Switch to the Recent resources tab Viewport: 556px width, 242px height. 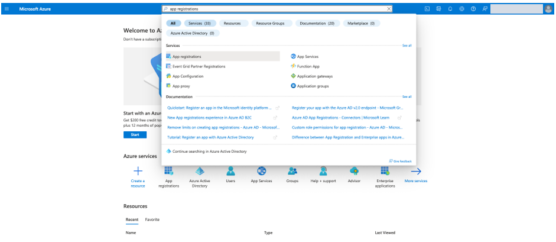click(x=132, y=220)
